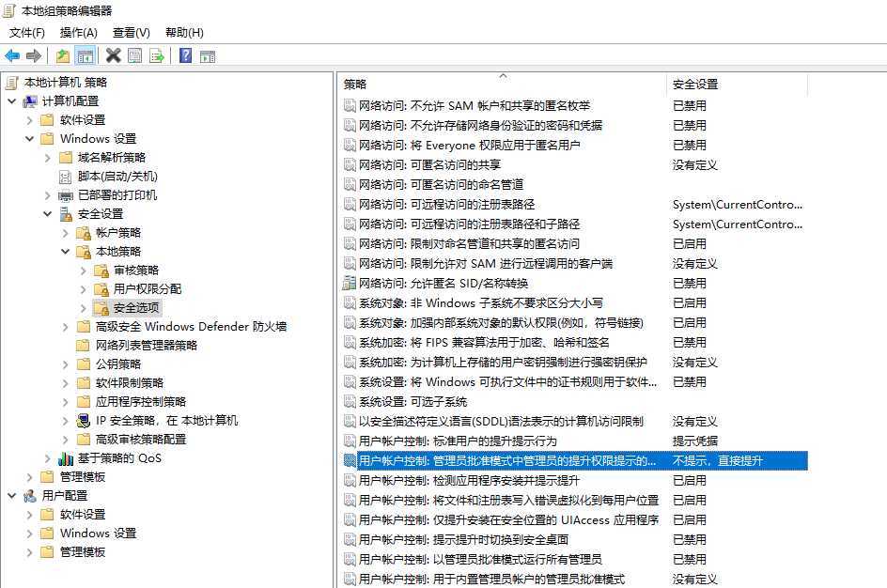887x588 pixels.
Task: Collapse the 用户配置 tree node
Action: (12, 496)
